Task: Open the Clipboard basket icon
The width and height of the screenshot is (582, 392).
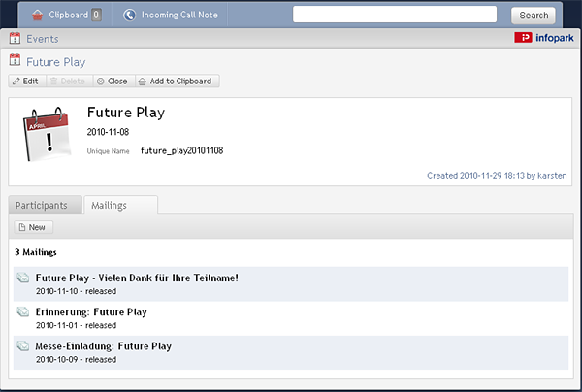Action: [x=37, y=15]
